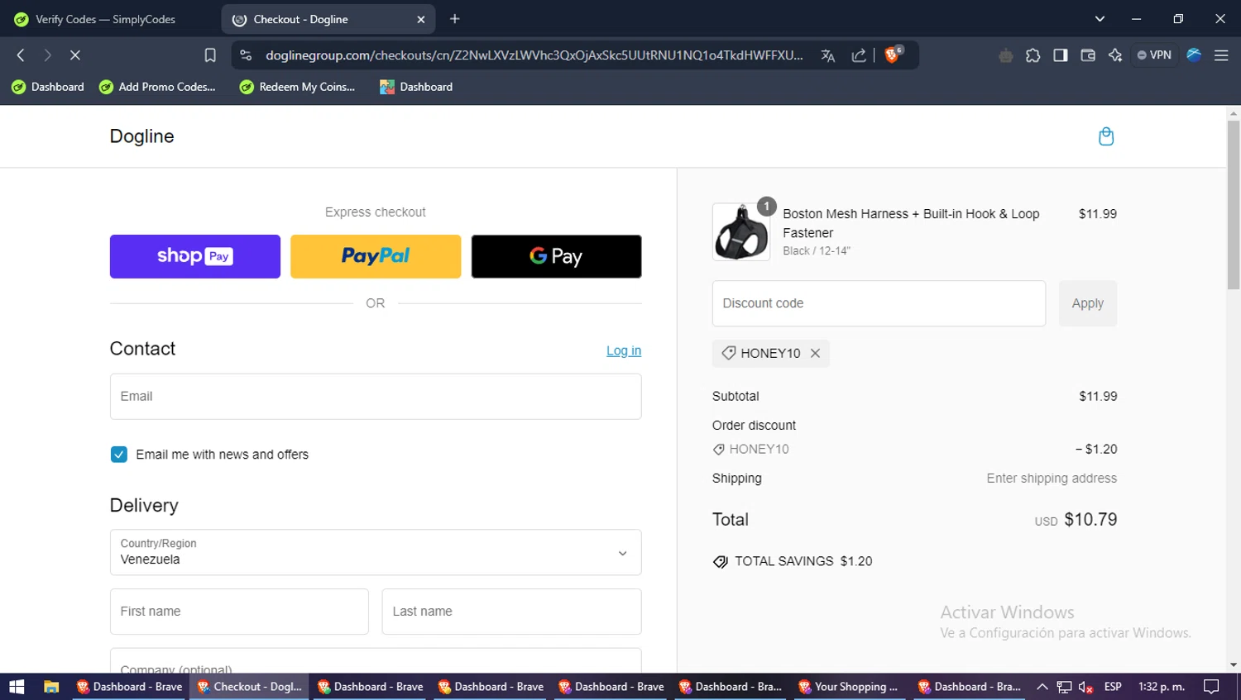Focus the Email input field

(376, 397)
